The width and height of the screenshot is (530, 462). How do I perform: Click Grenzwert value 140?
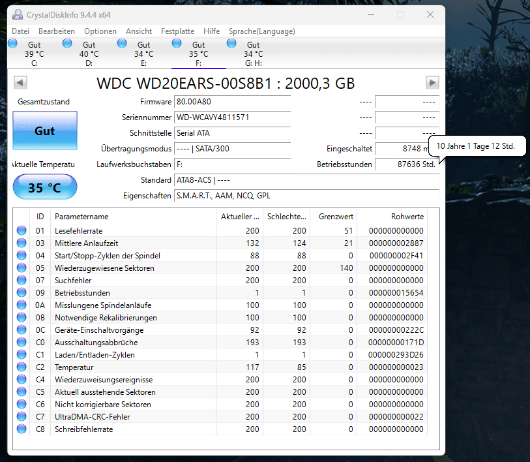(x=346, y=268)
